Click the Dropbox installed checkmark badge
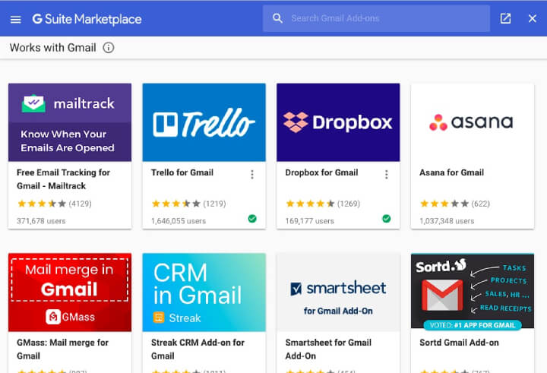 coord(386,219)
